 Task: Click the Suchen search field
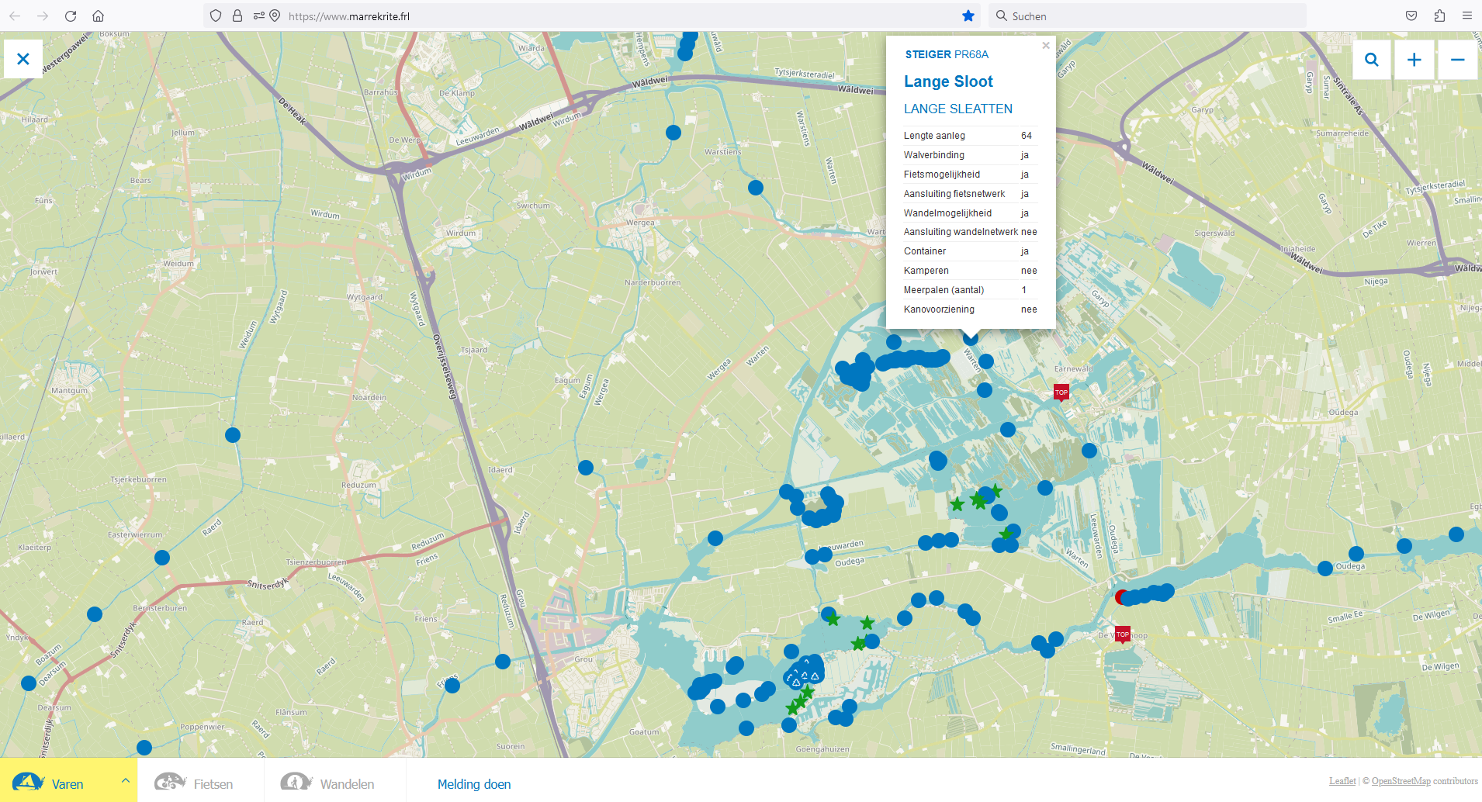tap(1148, 16)
